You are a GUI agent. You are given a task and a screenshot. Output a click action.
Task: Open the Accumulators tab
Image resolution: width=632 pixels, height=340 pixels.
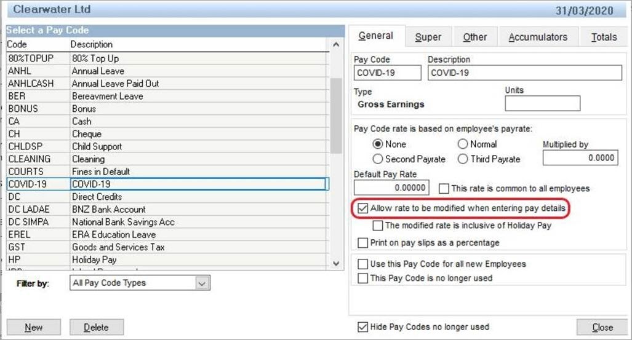click(x=537, y=38)
